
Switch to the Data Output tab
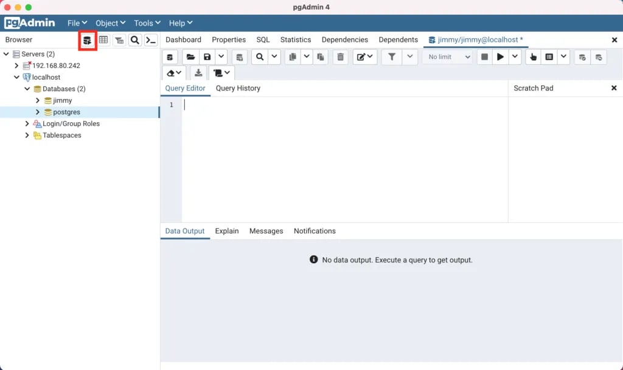[x=185, y=231]
